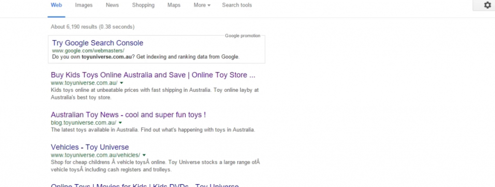Expand arrow beside blog.toyuniverse.com.au/ URL
This screenshot has height=187, width=495.
point(120,123)
